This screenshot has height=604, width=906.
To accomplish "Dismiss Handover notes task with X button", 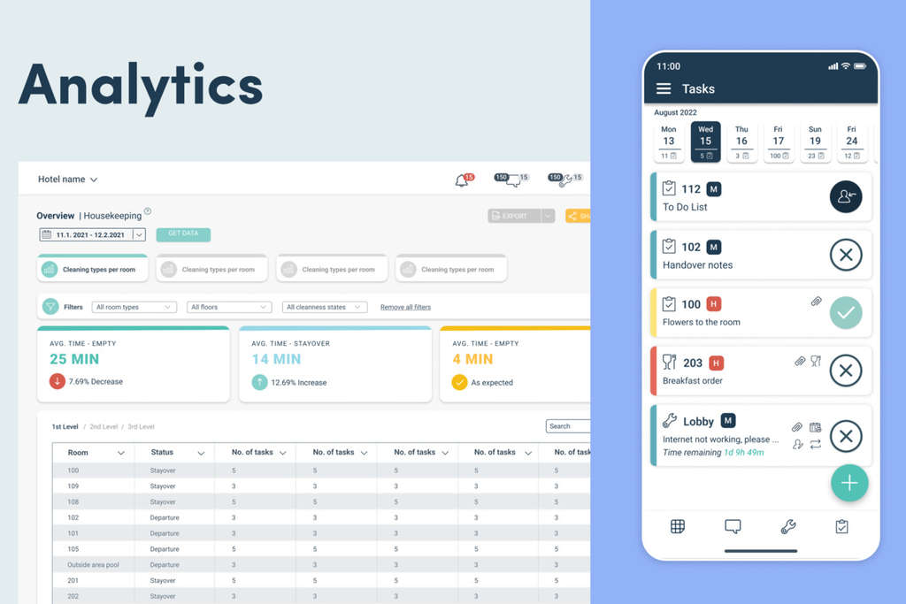I will pos(846,255).
